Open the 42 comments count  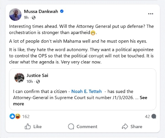[147, 117]
